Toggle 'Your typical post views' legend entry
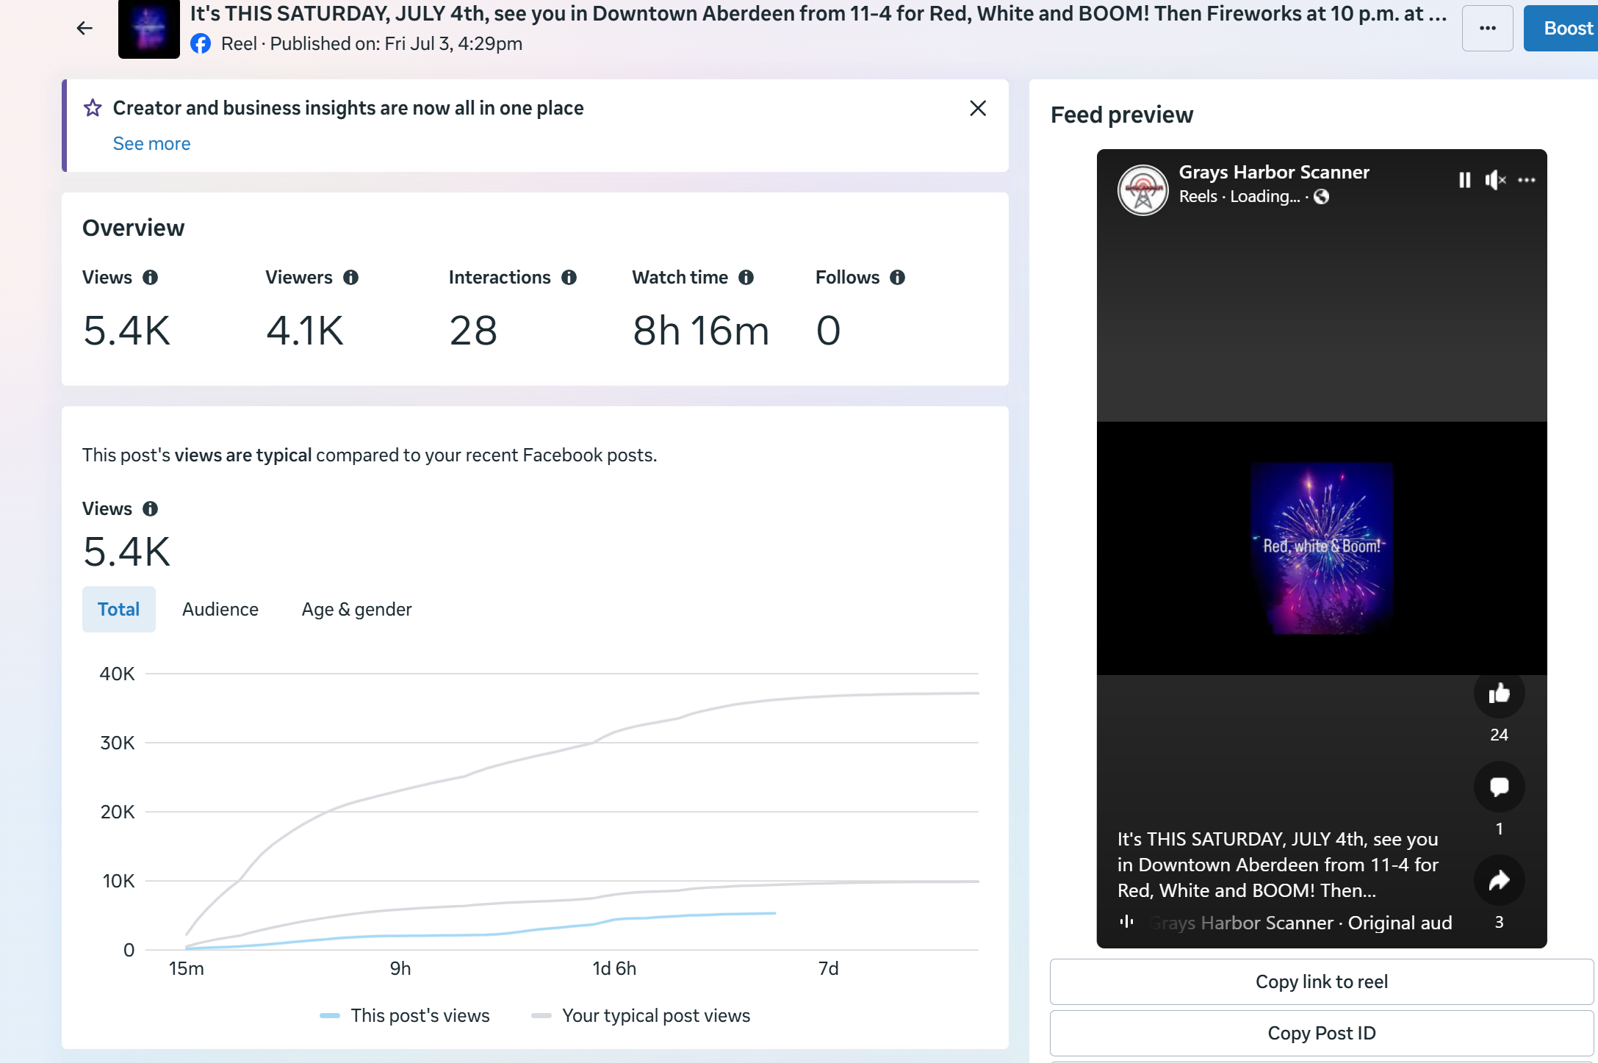Viewport: 1598px width, 1063px height. click(x=641, y=1015)
